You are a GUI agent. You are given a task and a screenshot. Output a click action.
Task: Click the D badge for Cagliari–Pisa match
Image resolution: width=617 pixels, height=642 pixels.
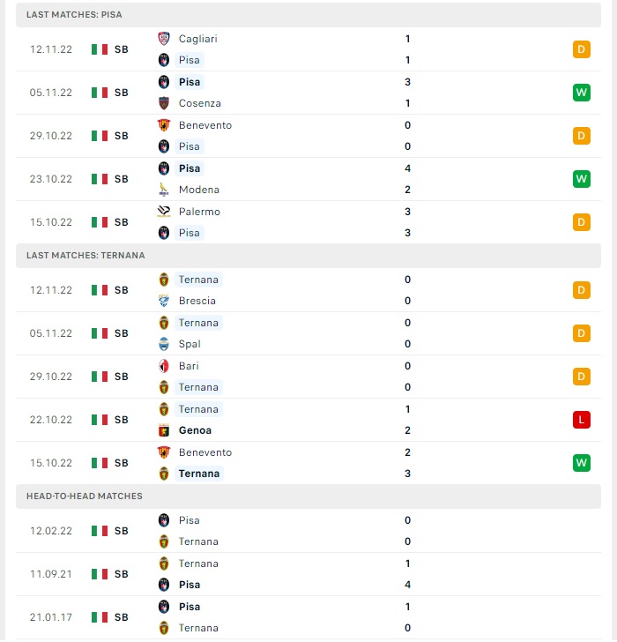tap(582, 49)
